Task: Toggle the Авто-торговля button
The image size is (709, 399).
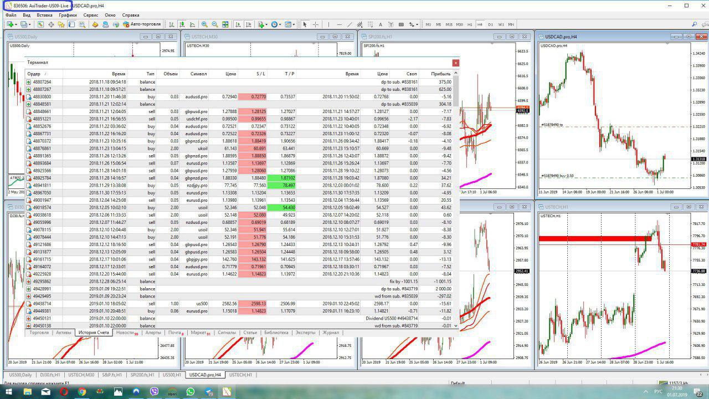Action: 142,24
